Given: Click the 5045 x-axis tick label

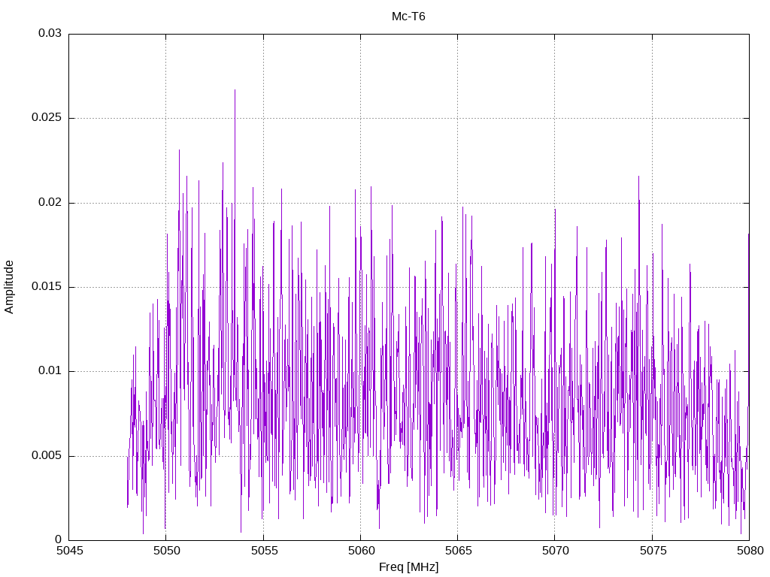Looking at the screenshot, I should [70, 551].
